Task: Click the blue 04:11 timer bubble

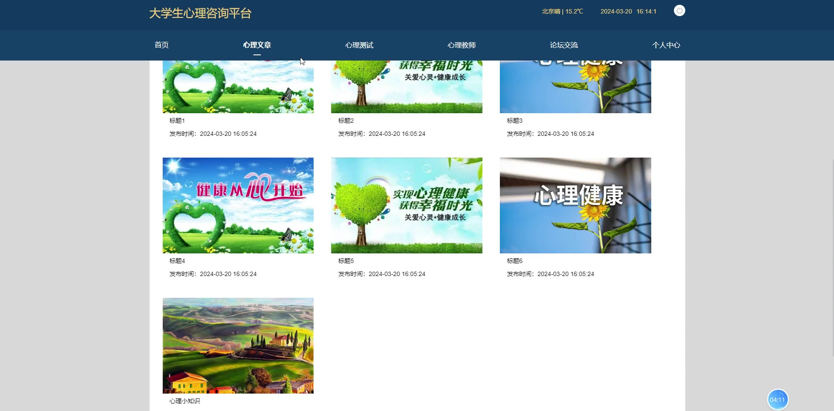Action: tap(777, 400)
